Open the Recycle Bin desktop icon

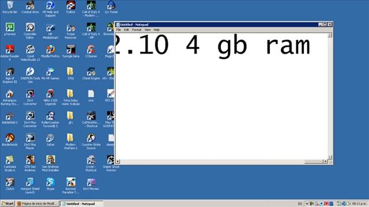tap(10, 6)
